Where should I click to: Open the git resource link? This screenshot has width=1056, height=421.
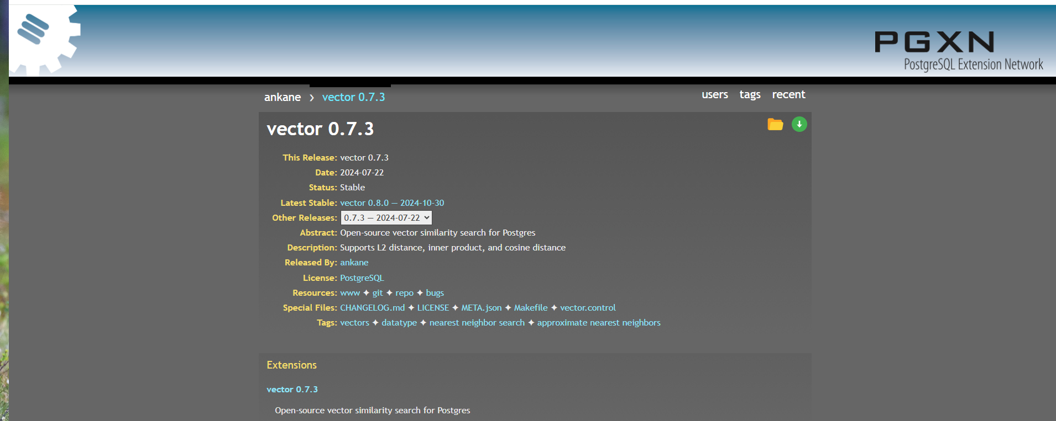[378, 293]
